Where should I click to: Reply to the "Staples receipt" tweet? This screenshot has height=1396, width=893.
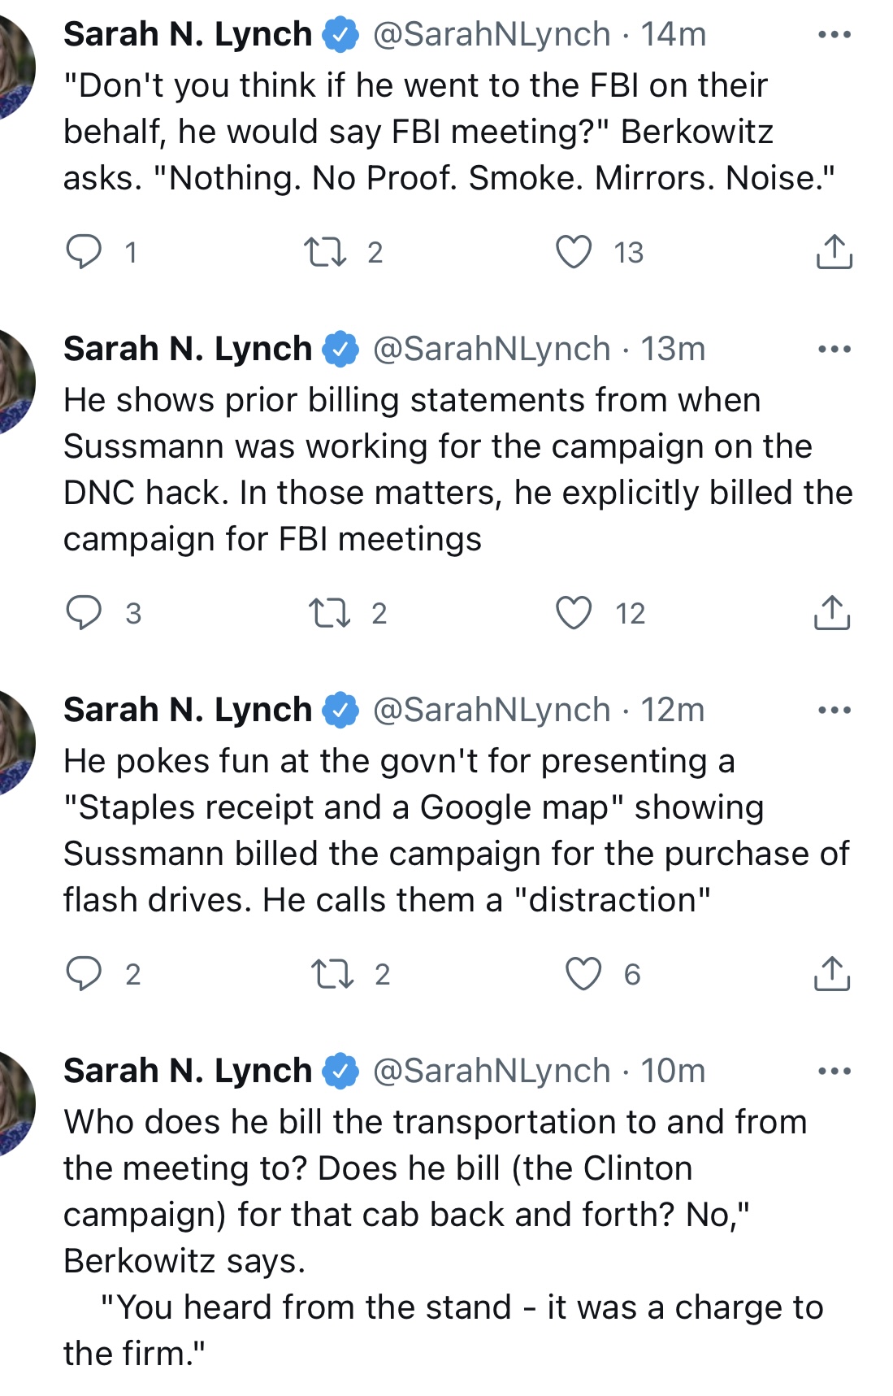click(x=84, y=973)
